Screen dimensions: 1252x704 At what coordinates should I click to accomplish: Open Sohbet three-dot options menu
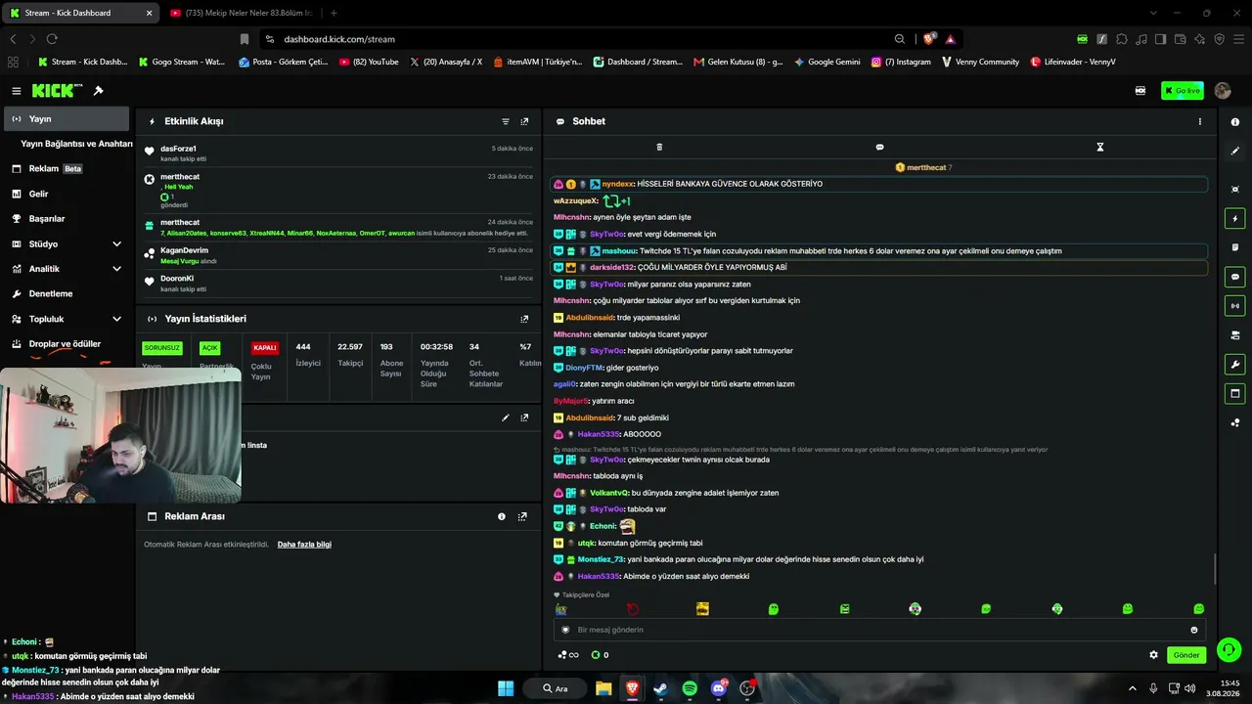click(x=1200, y=121)
